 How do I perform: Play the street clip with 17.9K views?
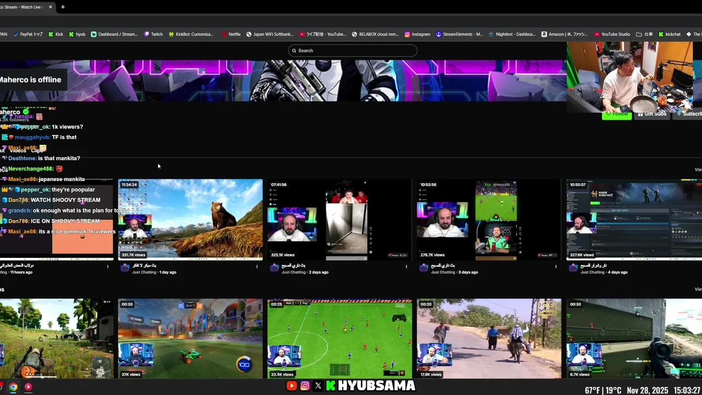(489, 338)
